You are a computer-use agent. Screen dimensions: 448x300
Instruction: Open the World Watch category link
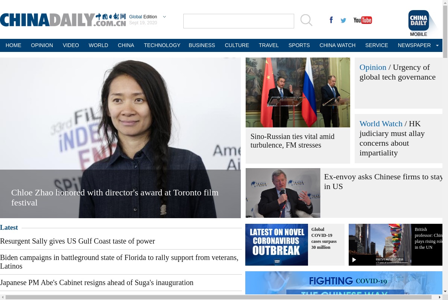click(x=381, y=124)
